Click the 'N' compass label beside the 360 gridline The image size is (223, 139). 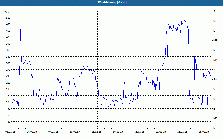pos(214,50)
